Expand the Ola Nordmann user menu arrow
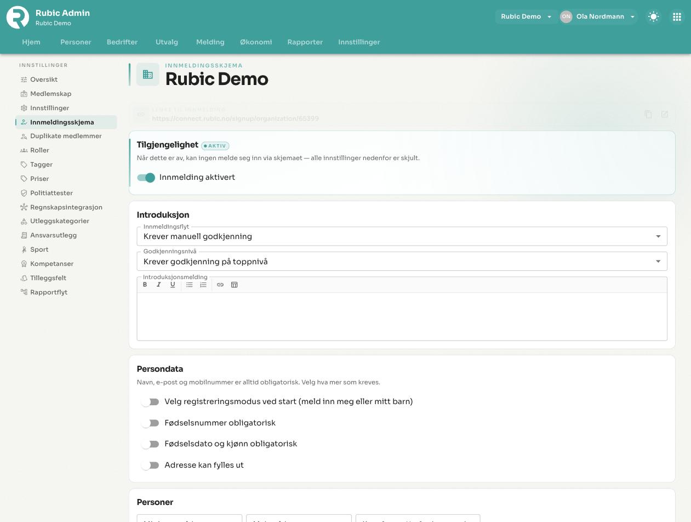 pyautogui.click(x=632, y=16)
